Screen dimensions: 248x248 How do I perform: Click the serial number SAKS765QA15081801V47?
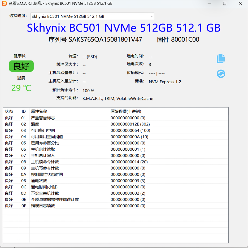coord(105,40)
